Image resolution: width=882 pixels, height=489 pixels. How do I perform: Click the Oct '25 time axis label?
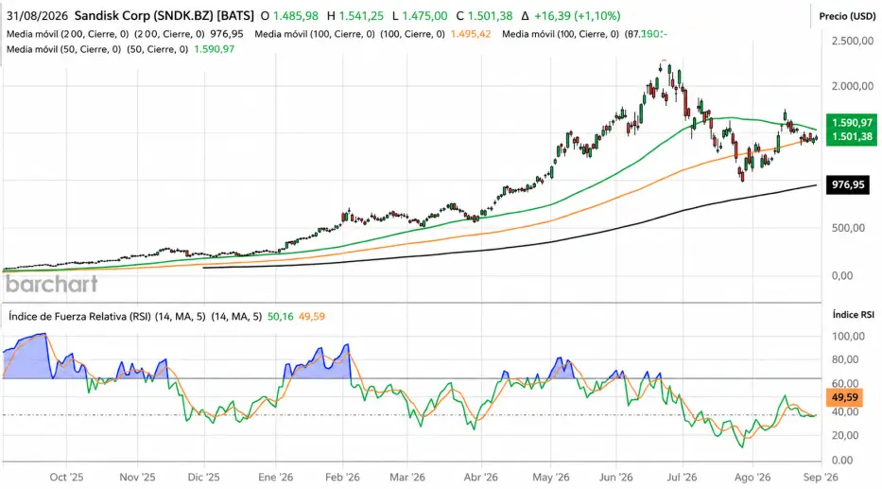coord(66,478)
